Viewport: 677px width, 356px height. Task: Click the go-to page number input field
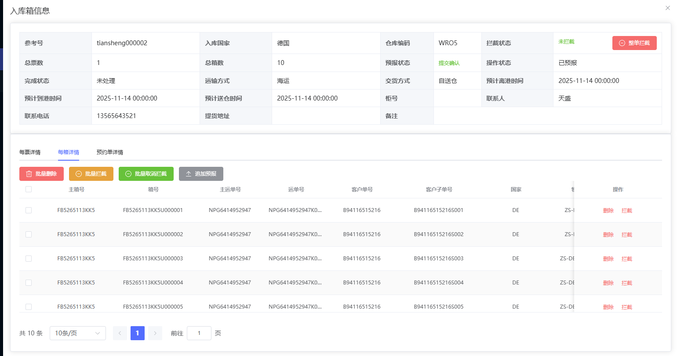click(199, 333)
